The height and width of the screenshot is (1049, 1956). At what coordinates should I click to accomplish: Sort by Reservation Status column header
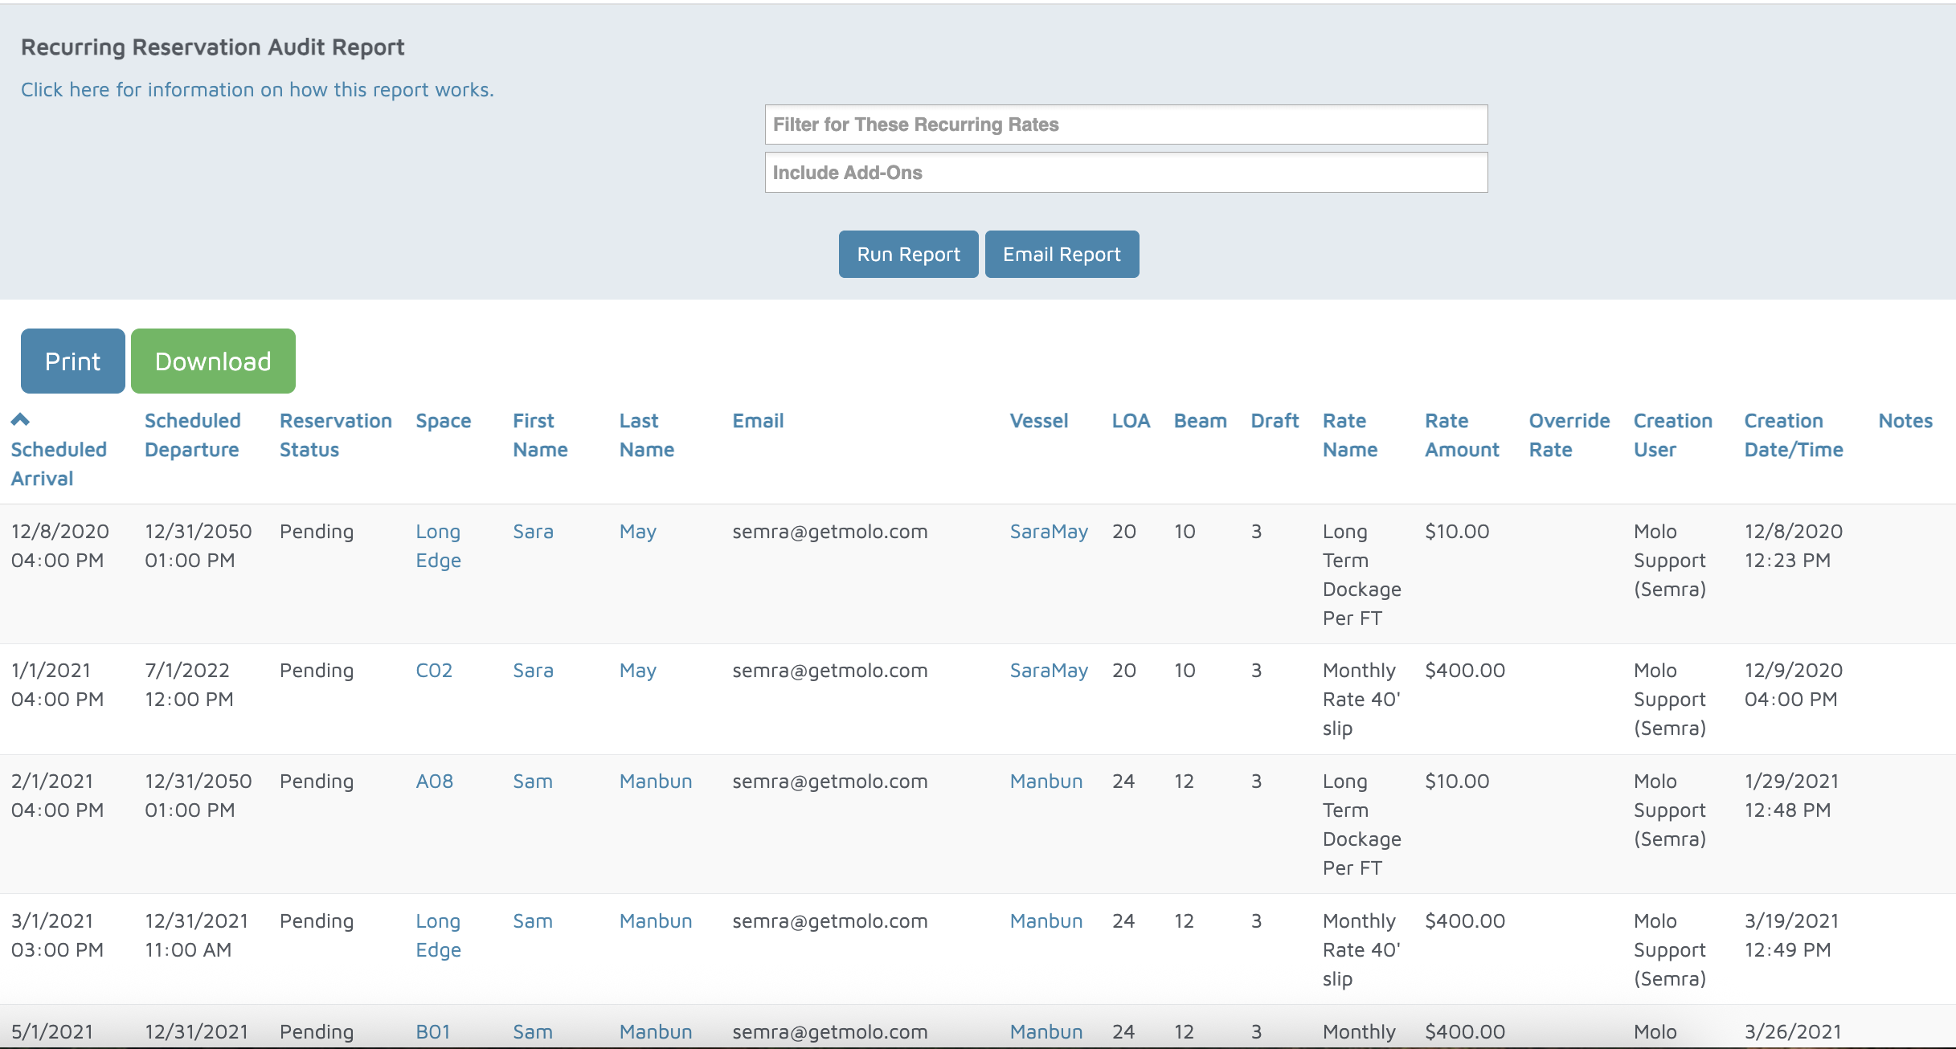point(335,435)
